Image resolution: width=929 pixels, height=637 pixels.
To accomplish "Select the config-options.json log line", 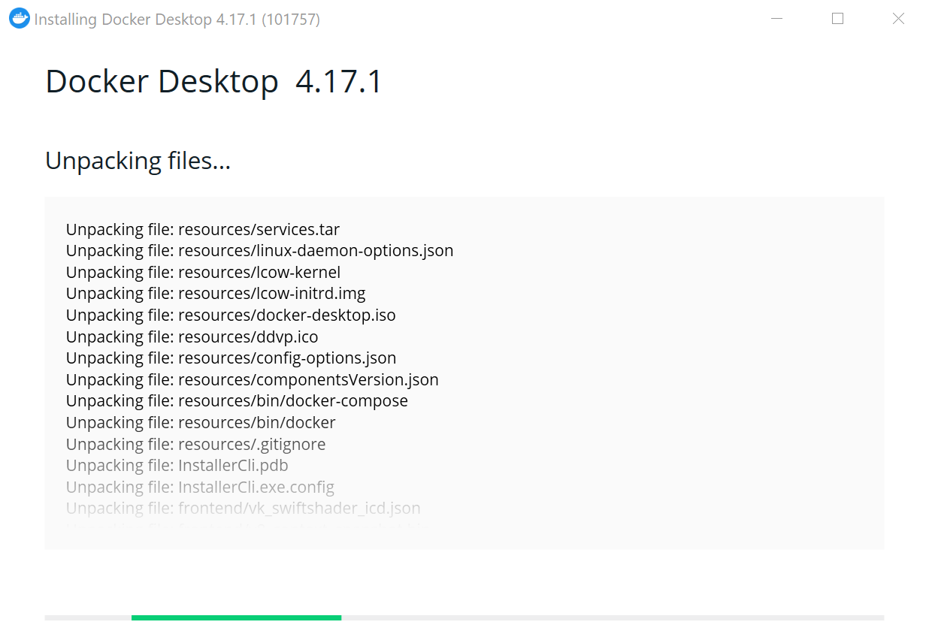I will [x=231, y=358].
